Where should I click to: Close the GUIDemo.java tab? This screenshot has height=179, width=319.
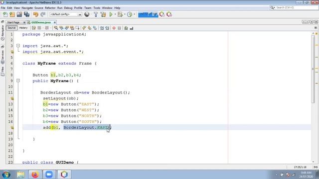pos(54,22)
